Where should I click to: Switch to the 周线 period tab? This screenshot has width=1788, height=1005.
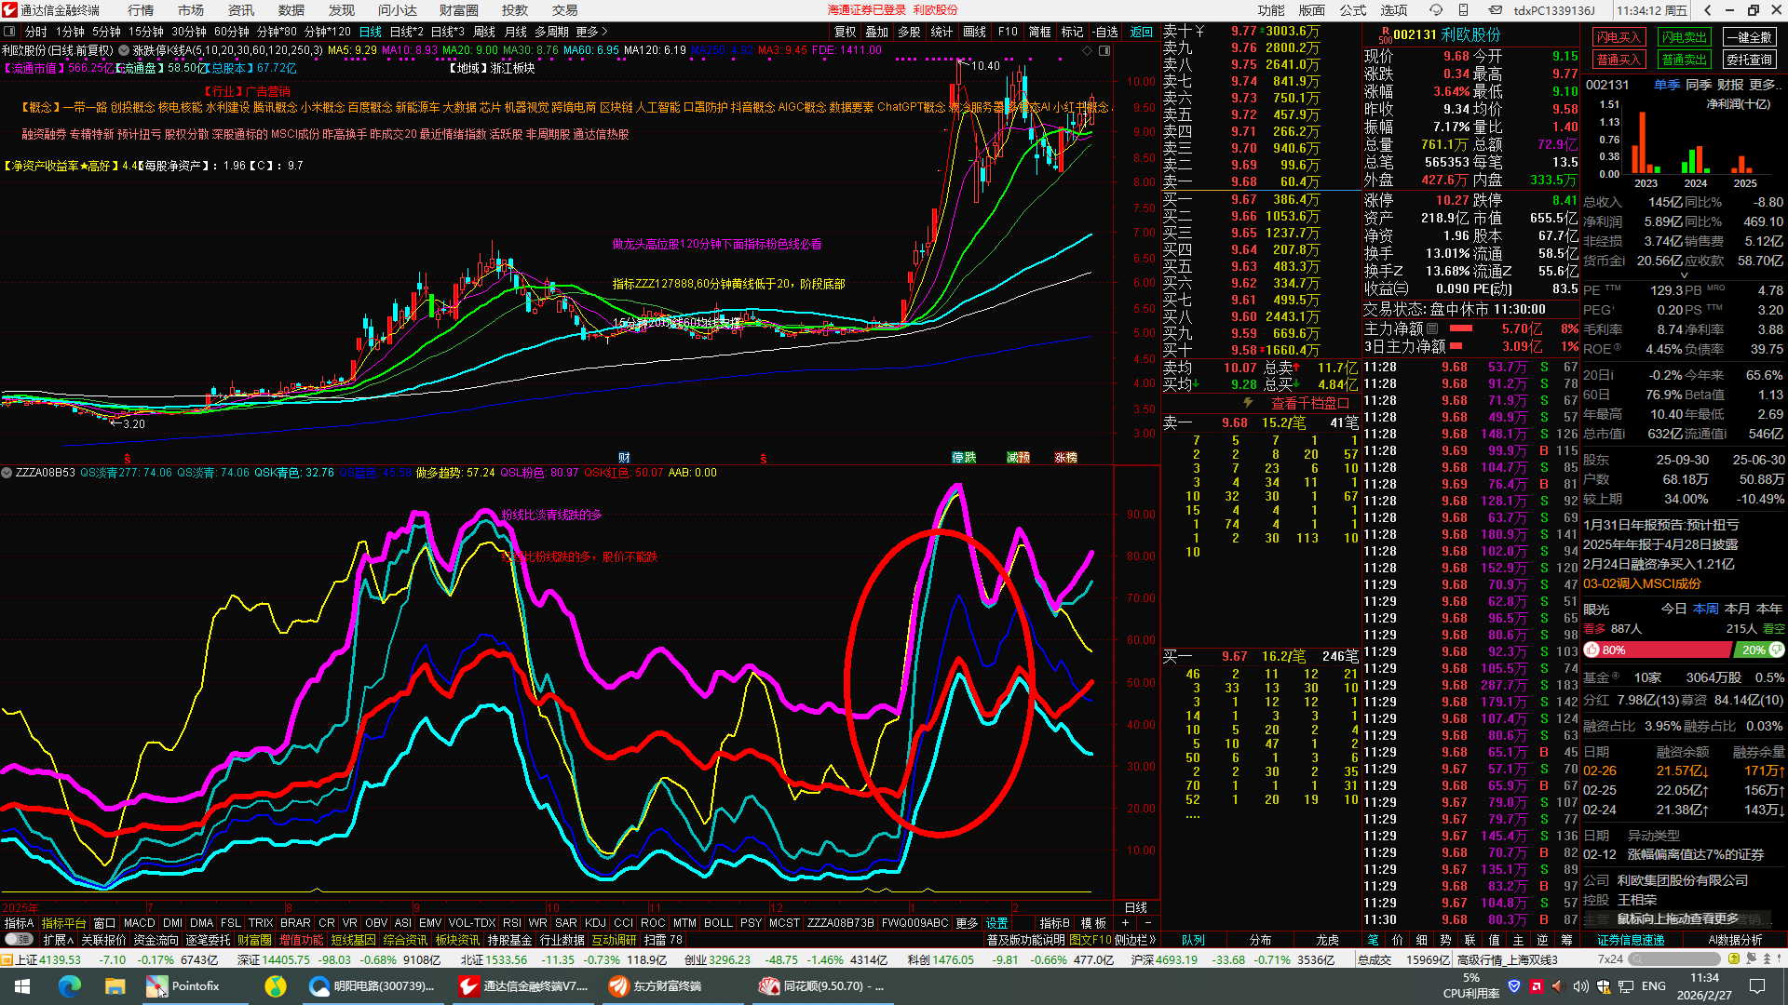click(484, 32)
